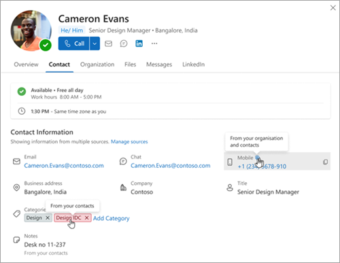Click the mobile phone device icon
340x263 pixels.
click(x=230, y=162)
